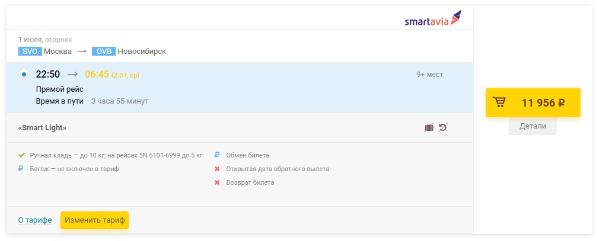This screenshot has height=241, width=599.
Task: Click the OVB arrival airport badge
Action: tap(104, 52)
